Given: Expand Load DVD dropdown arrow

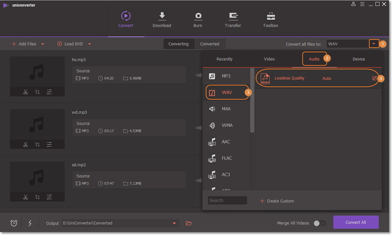Looking at the screenshot, I should tap(89, 44).
